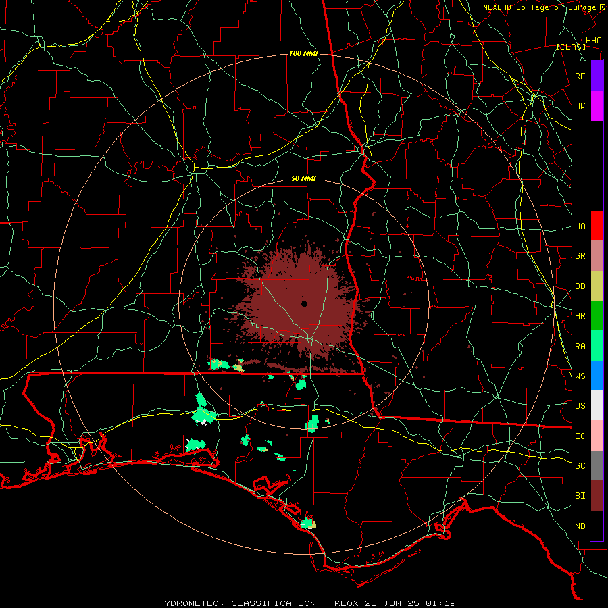Click the 50 NMI range ring label

point(303,179)
